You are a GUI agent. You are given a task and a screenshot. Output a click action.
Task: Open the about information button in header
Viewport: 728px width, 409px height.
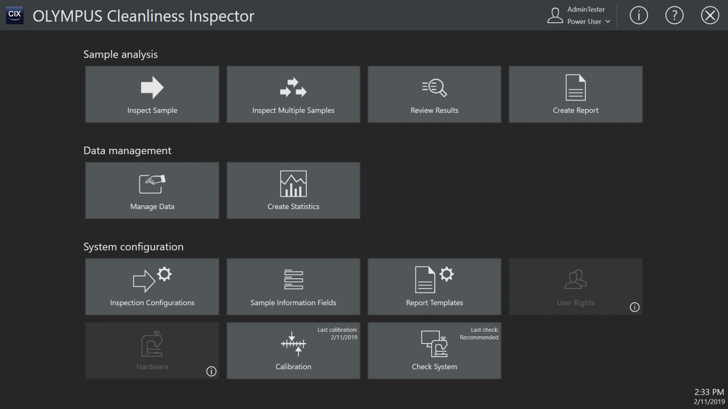click(639, 16)
